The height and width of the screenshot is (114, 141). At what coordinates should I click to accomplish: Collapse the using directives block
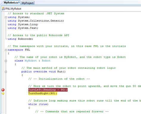click(x=6, y=17)
